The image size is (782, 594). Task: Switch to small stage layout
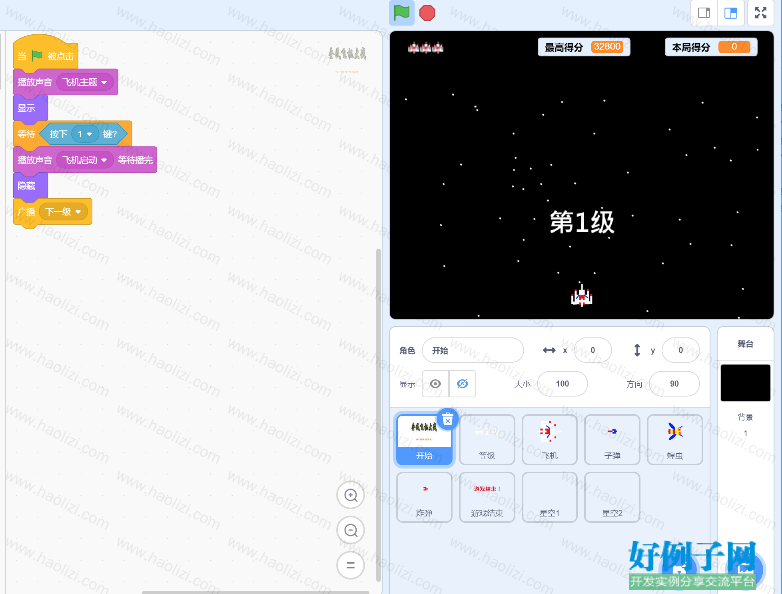(x=704, y=13)
